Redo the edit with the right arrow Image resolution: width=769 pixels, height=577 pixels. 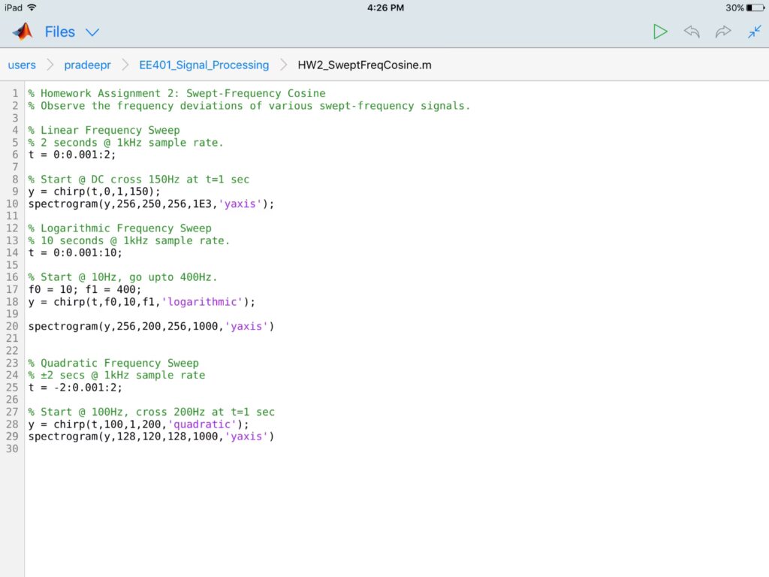click(x=723, y=32)
